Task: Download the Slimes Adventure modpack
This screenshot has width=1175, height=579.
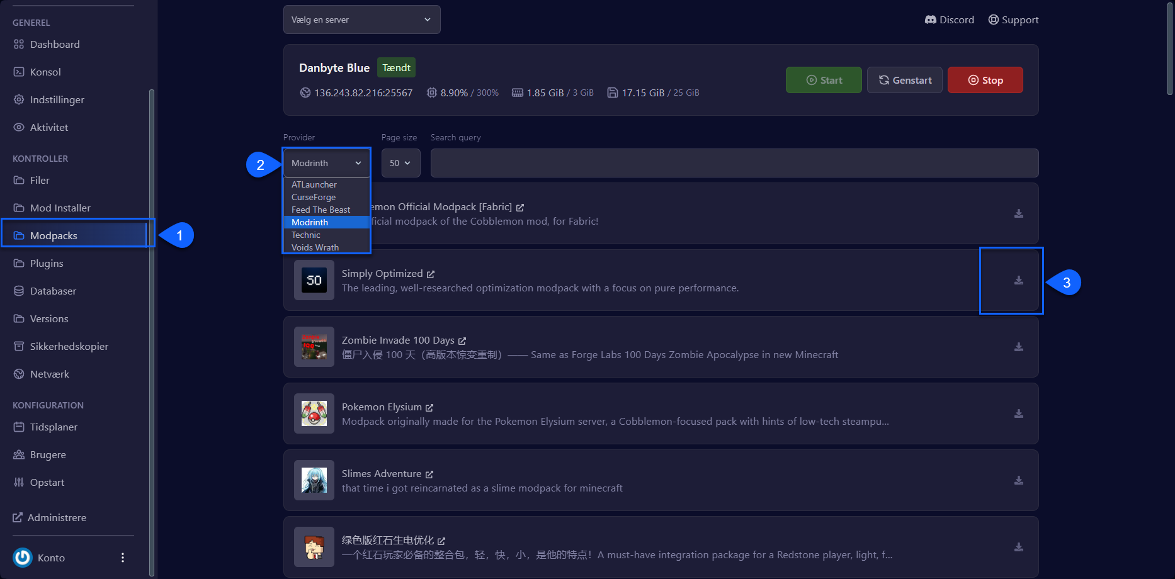Action: tap(1018, 480)
